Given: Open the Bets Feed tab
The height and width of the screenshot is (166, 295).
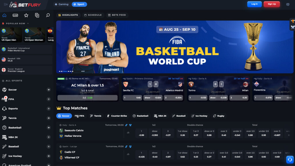Looking at the screenshot, I should tap(117, 15).
